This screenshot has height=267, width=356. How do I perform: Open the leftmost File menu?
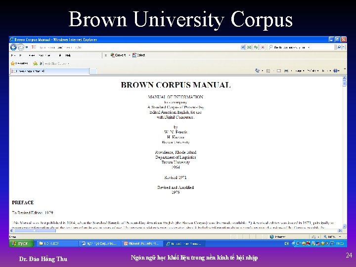(13, 55)
